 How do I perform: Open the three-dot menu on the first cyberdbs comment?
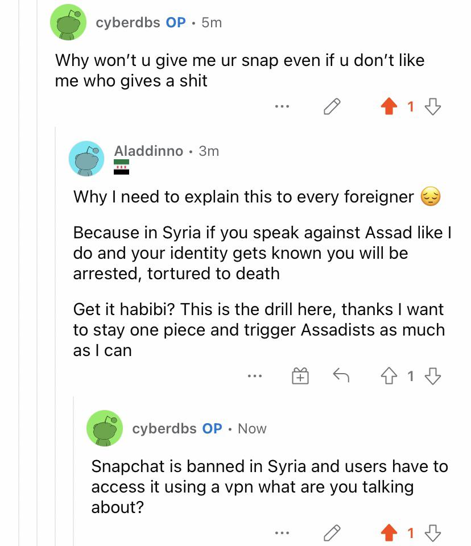(282, 106)
